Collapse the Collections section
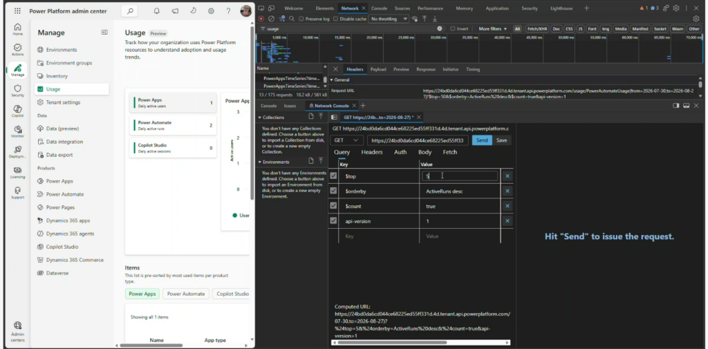 [x=259, y=117]
